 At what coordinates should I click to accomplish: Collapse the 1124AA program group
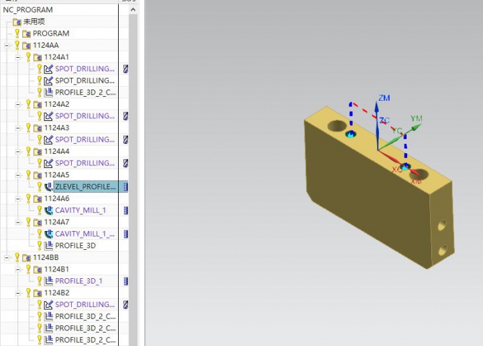click(x=7, y=45)
